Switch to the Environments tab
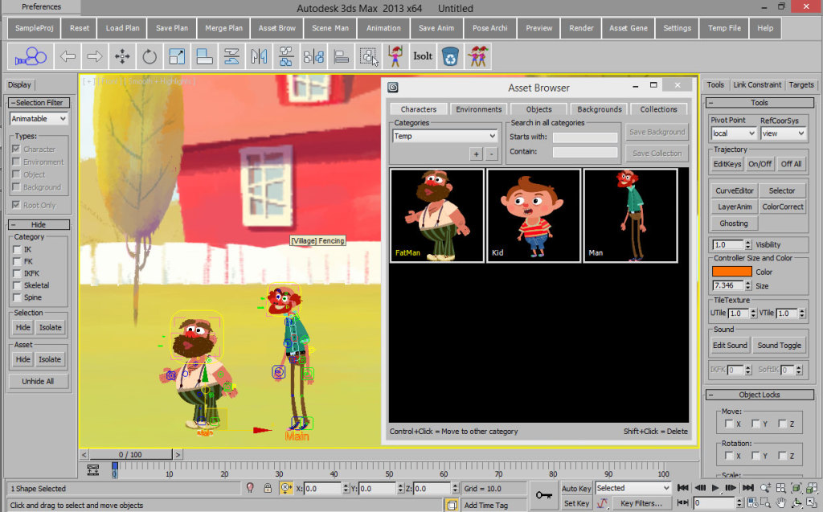The width and height of the screenshot is (823, 512). pyautogui.click(x=478, y=109)
